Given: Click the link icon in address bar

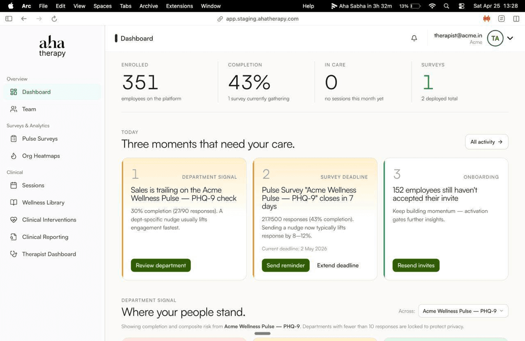Looking at the screenshot, I should coord(220,19).
